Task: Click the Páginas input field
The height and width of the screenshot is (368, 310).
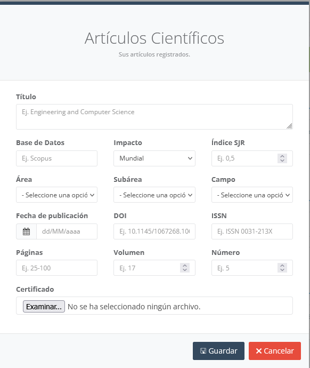Action: click(x=56, y=268)
